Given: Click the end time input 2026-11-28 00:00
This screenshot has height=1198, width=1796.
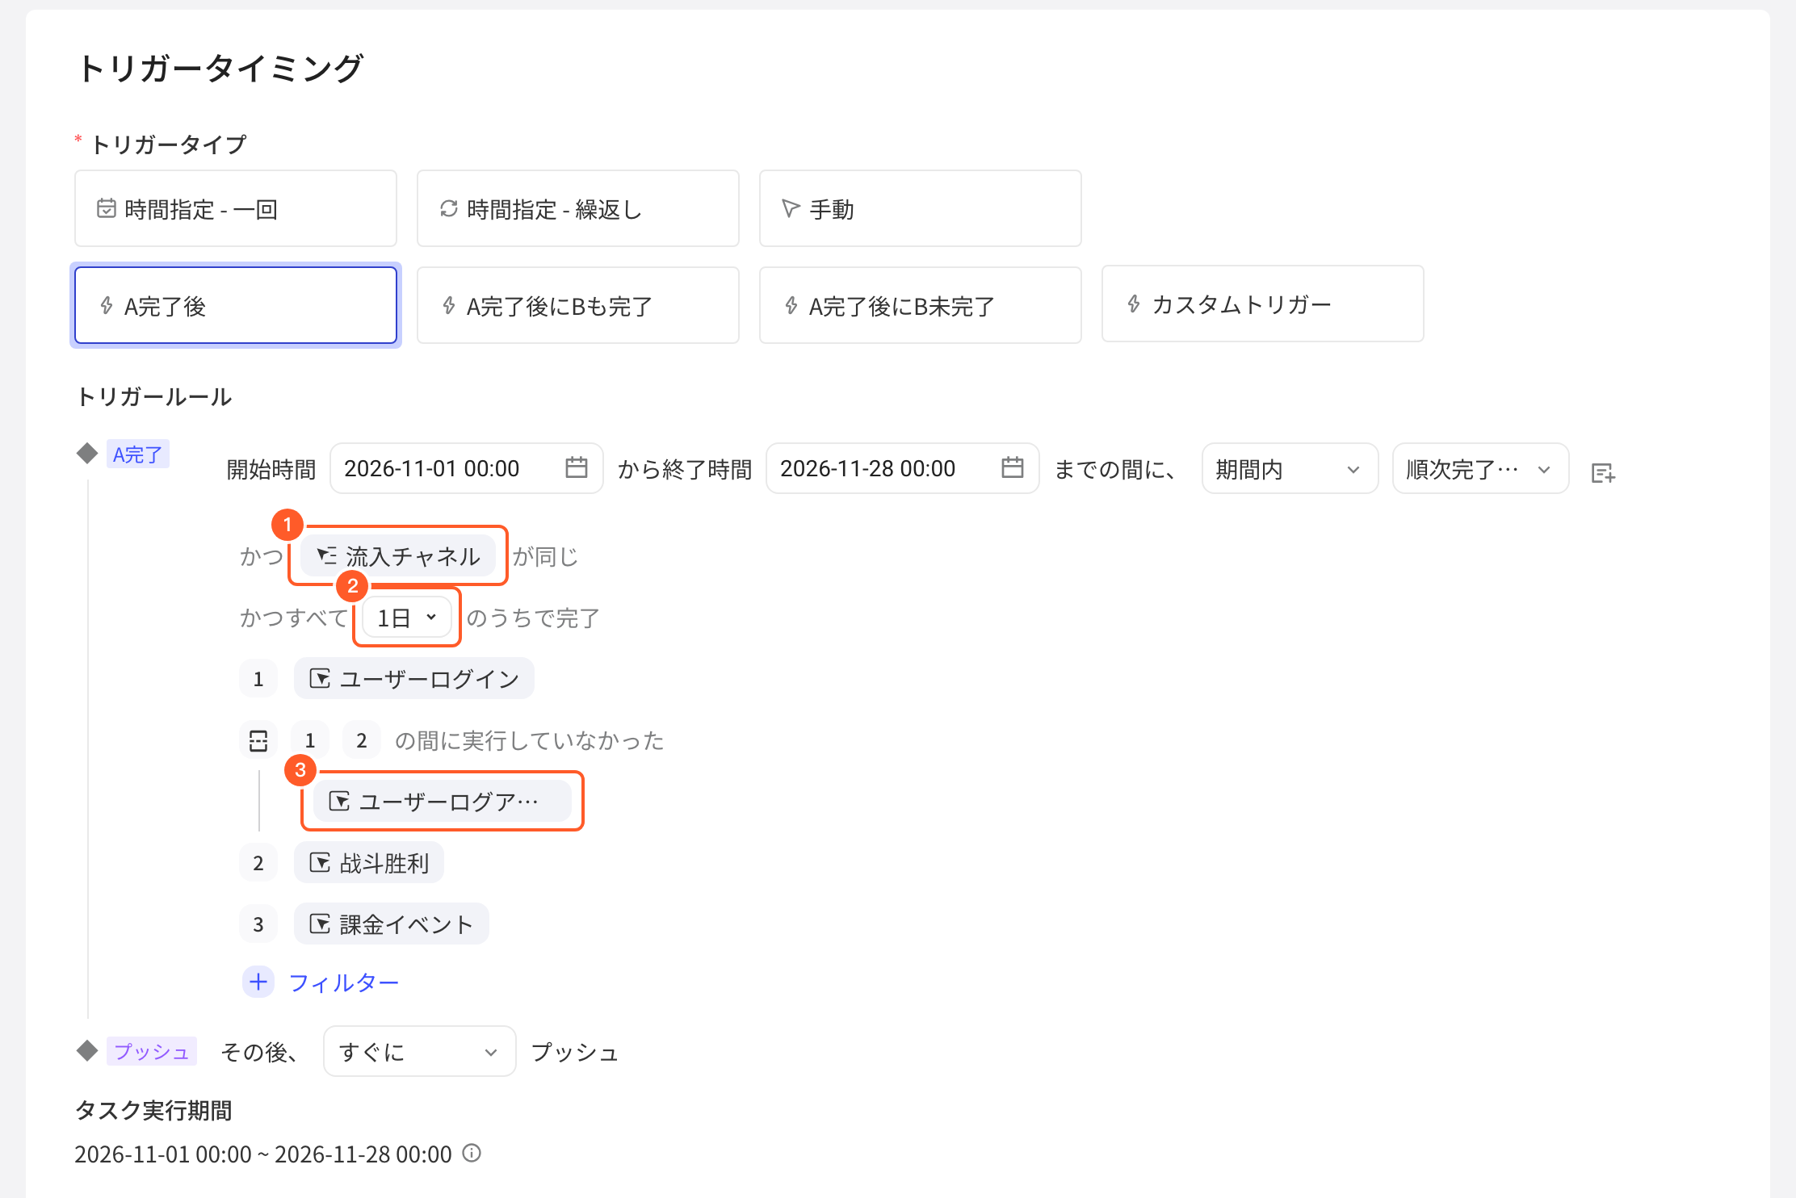Looking at the screenshot, I should point(902,468).
